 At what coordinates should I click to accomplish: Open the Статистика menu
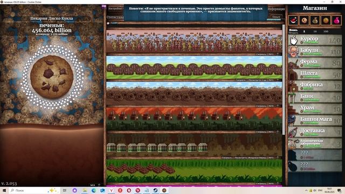click(115, 17)
